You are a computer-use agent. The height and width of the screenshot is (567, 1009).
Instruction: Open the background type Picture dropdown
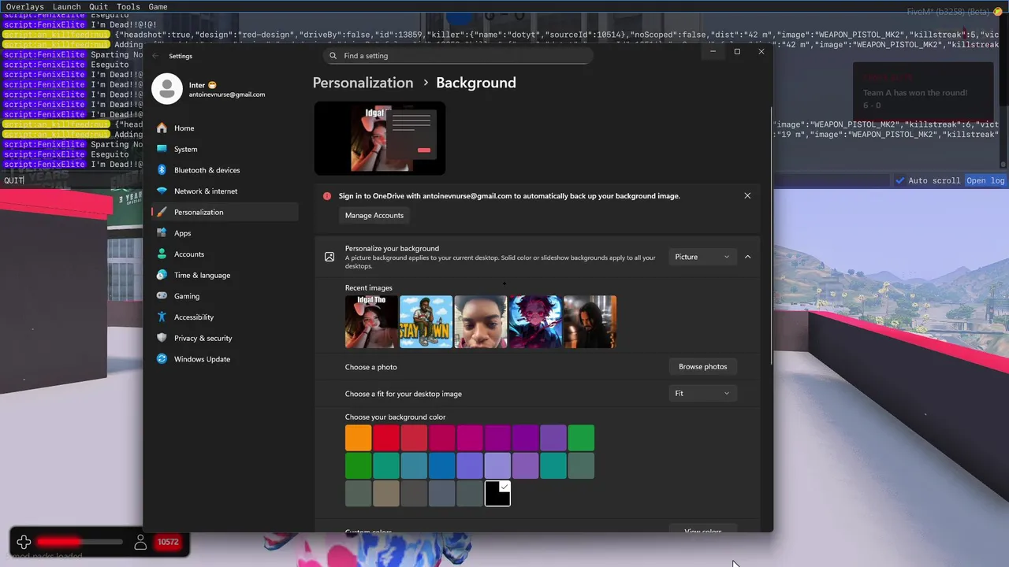702,257
